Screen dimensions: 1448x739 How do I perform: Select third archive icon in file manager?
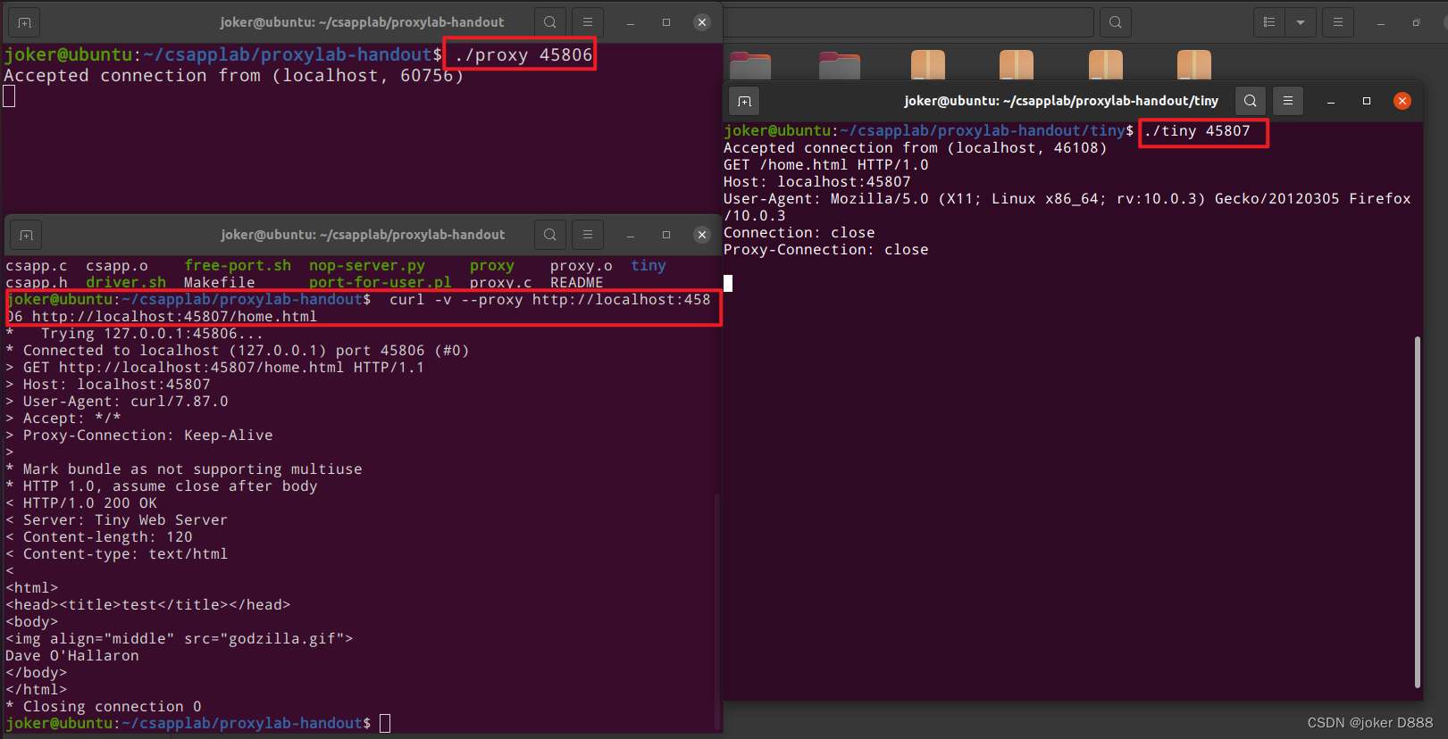(1106, 65)
